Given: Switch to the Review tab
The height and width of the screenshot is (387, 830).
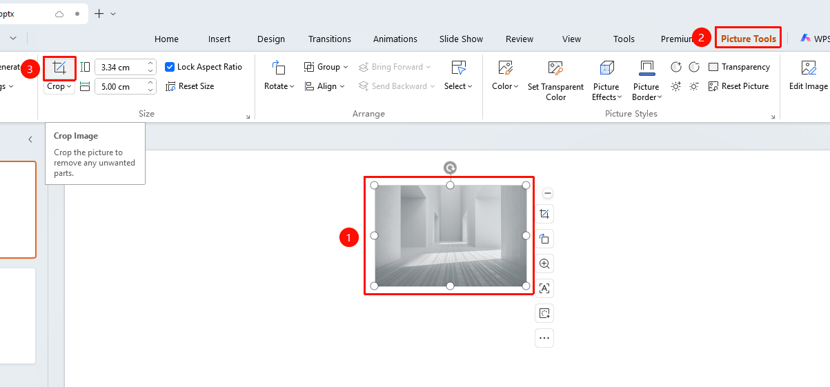Looking at the screenshot, I should [x=520, y=39].
